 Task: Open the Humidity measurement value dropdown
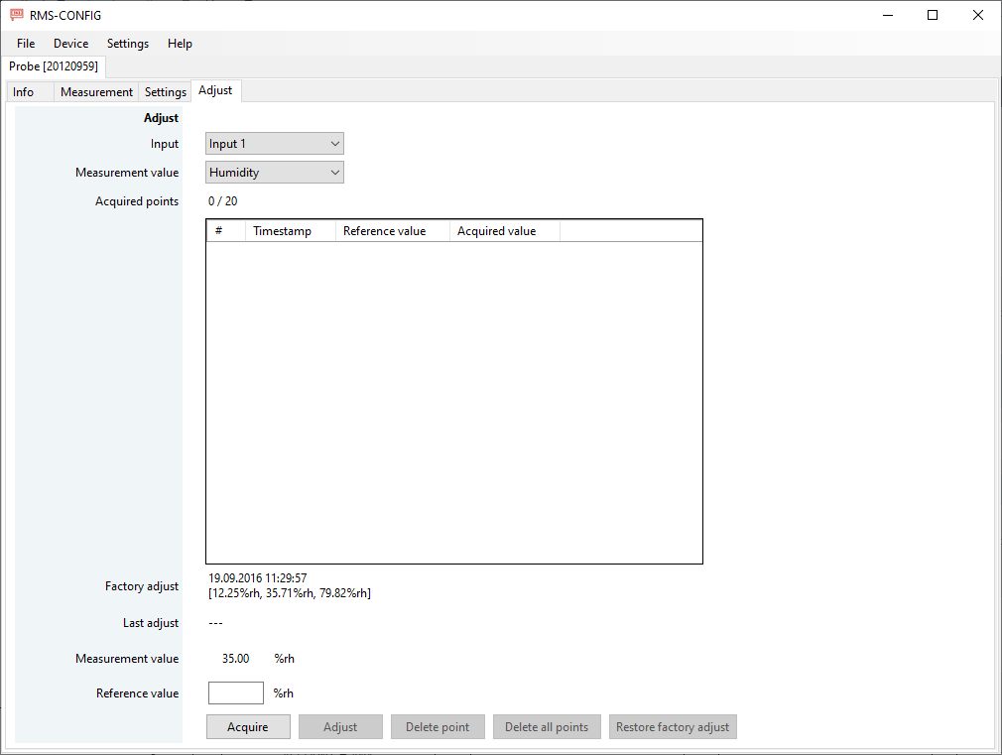[275, 173]
